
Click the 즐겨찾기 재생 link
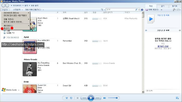click(163, 46)
